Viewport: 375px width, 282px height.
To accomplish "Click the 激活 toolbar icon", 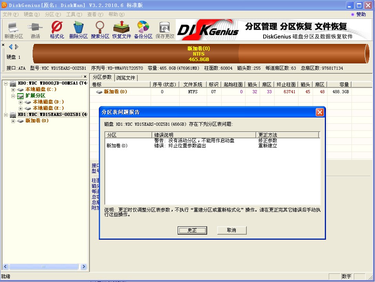I will [x=35, y=30].
